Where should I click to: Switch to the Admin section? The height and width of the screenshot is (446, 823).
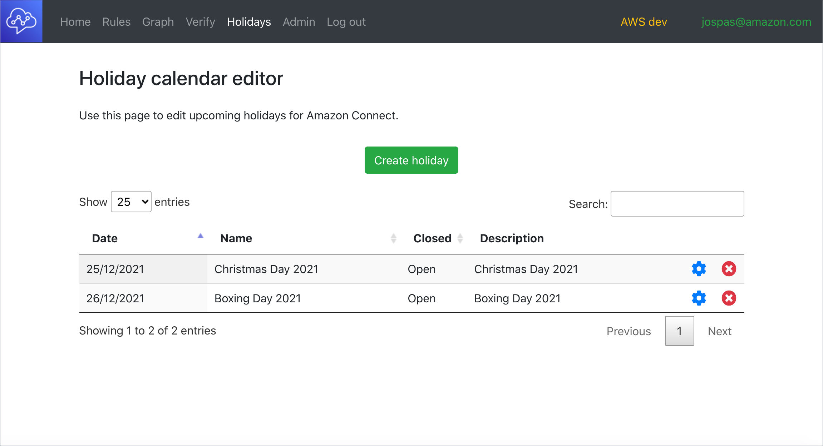click(x=299, y=22)
